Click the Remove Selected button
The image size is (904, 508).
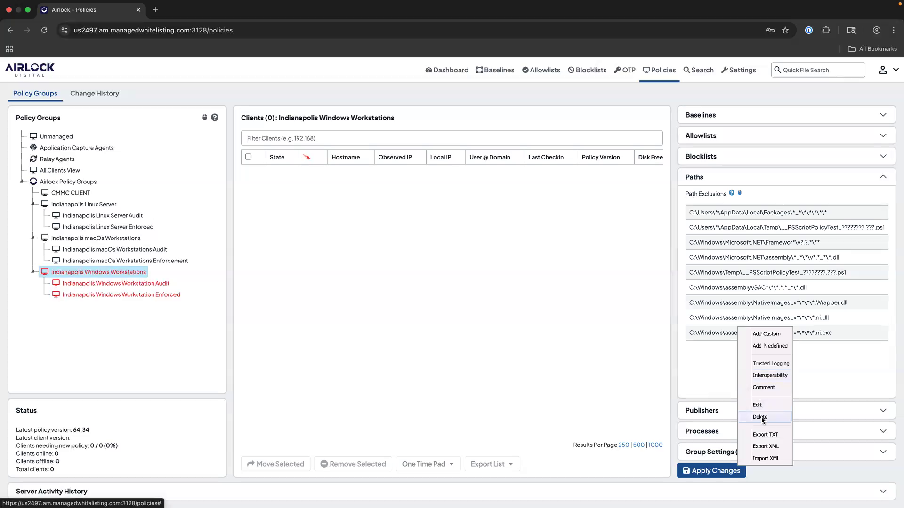point(353,463)
